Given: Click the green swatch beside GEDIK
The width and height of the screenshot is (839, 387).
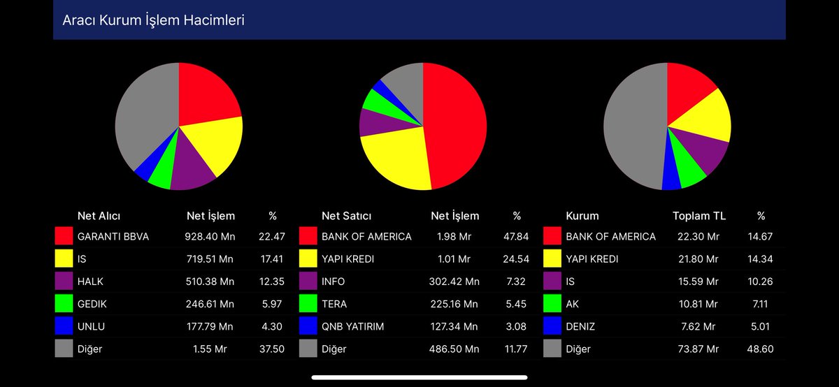Looking at the screenshot, I should pos(64,304).
